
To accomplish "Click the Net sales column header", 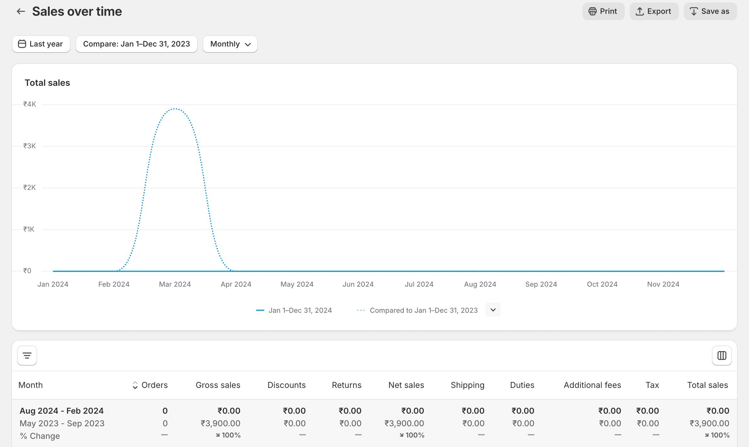I will (406, 385).
